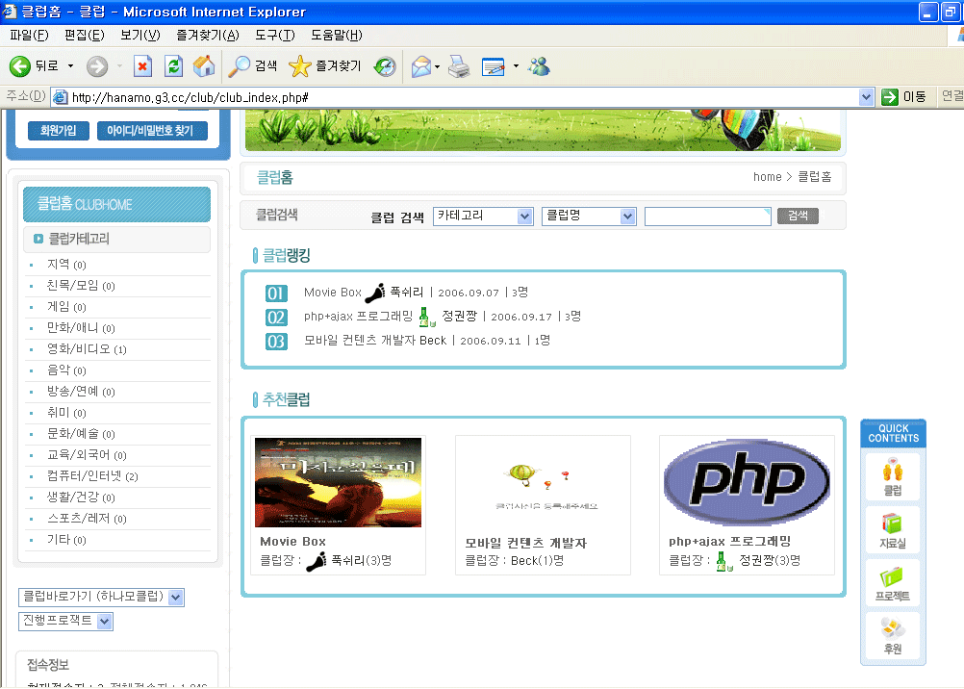Click the club search text field
964x689 pixels.
[707, 217]
